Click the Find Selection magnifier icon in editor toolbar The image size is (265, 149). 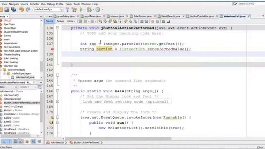click(x=100, y=21)
